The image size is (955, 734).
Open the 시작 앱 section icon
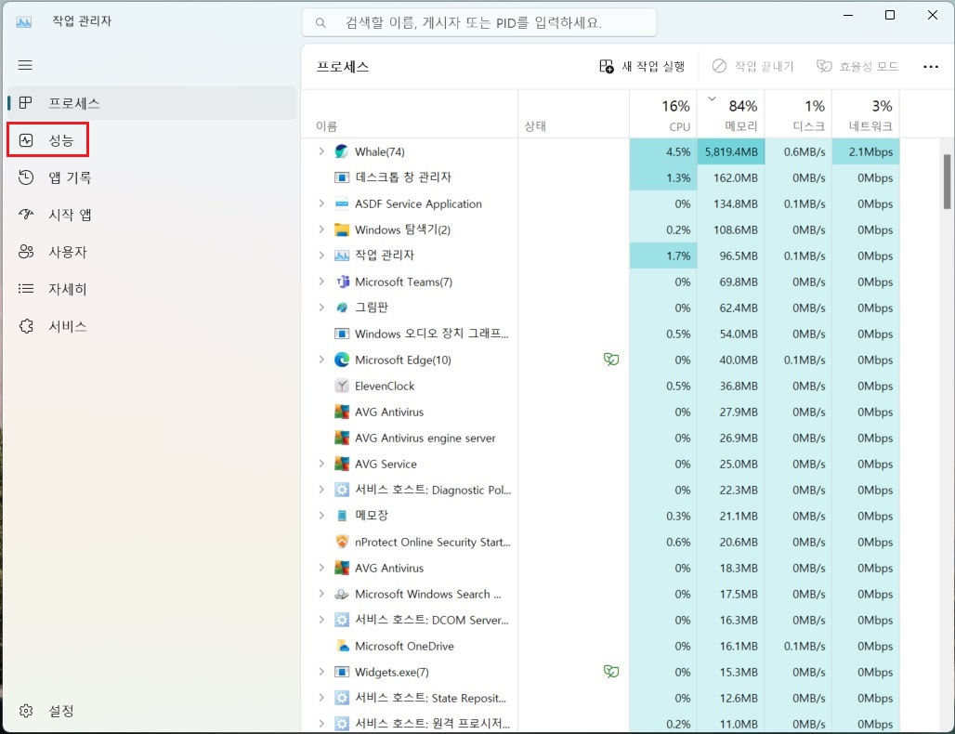[26, 214]
